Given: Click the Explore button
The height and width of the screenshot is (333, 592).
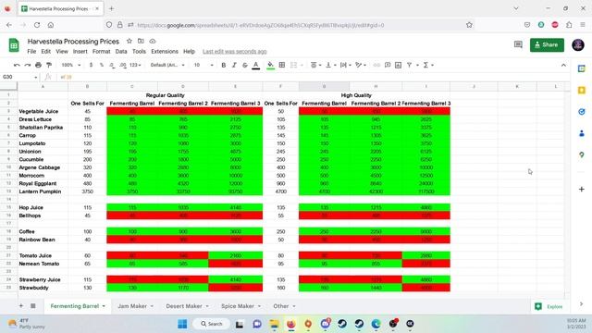Looking at the screenshot, I should tap(549, 306).
